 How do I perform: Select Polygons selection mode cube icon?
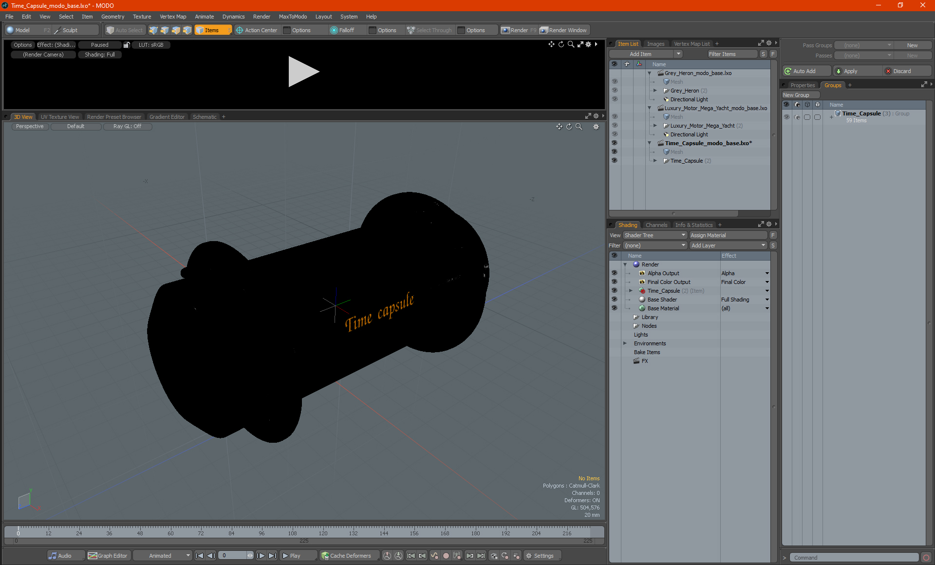176,30
